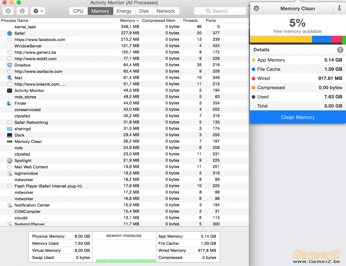Click the Search field in Activity Monitor
This screenshot has height=266, width=346.
pos(220,11)
